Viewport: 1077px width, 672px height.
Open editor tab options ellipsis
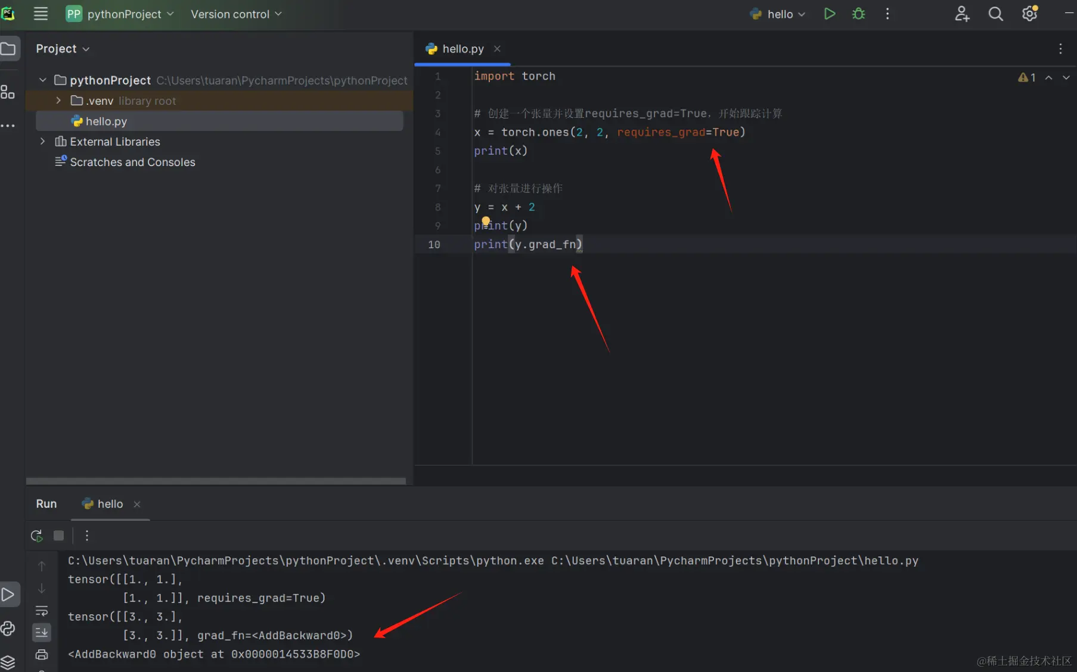(x=1060, y=49)
